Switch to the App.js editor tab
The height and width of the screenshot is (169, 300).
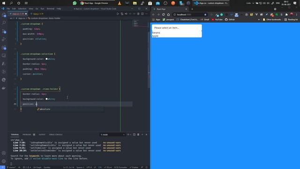pos(37,14)
